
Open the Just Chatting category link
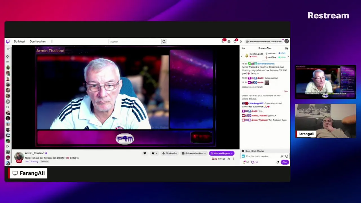tap(32, 162)
